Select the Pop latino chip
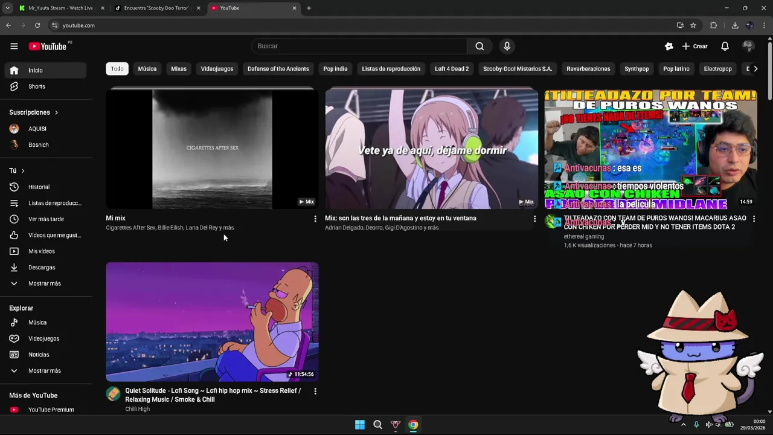Viewport: 773px width, 435px height. (x=676, y=69)
